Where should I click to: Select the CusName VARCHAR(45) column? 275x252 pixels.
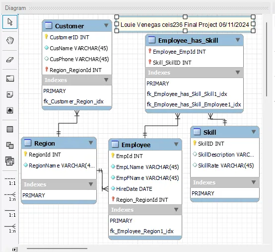pyautogui.click(x=77, y=48)
